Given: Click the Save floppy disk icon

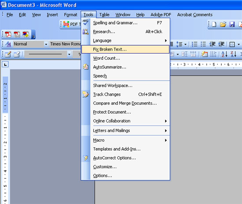Looking at the screenshot, I should pos(232,24).
